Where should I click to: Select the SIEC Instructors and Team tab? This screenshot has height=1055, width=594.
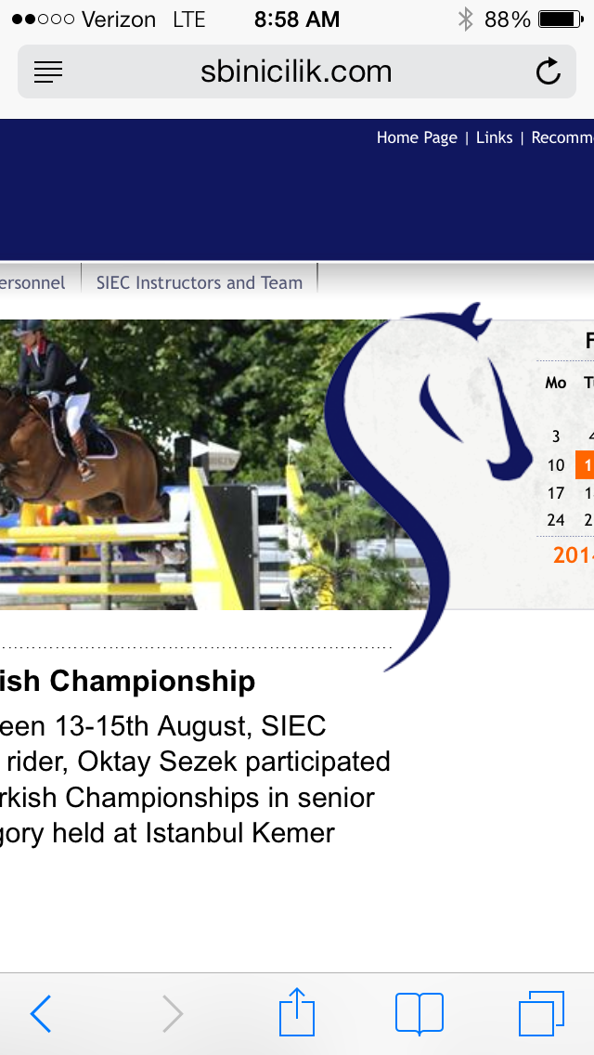200,283
